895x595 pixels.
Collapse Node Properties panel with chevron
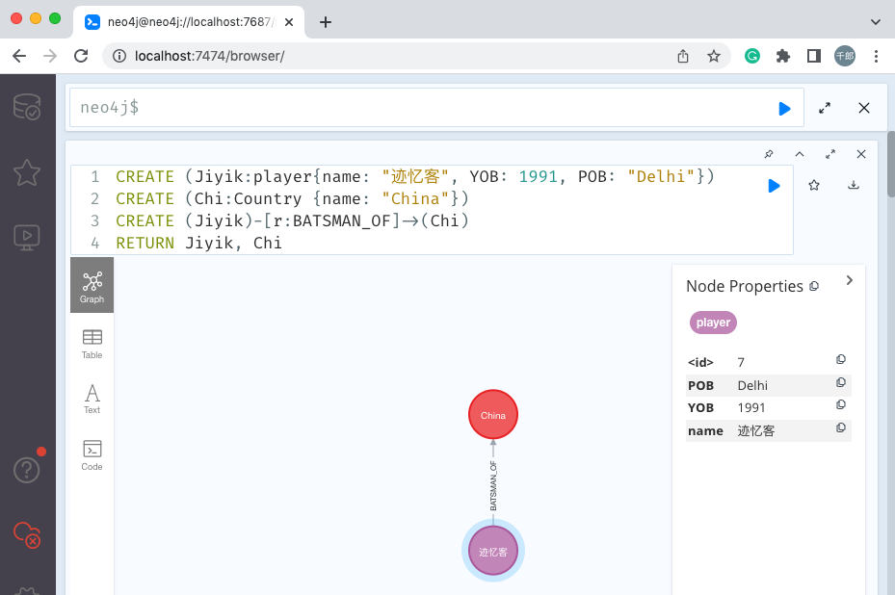(x=850, y=280)
